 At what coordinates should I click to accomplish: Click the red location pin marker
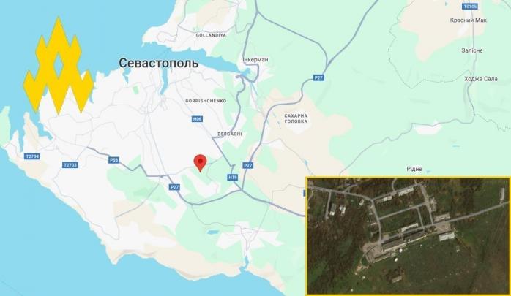[x=200, y=163]
